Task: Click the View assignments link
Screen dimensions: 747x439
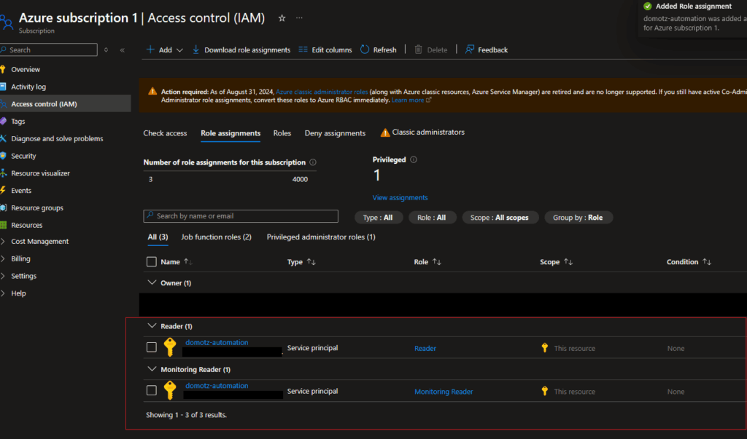Action: pos(400,197)
